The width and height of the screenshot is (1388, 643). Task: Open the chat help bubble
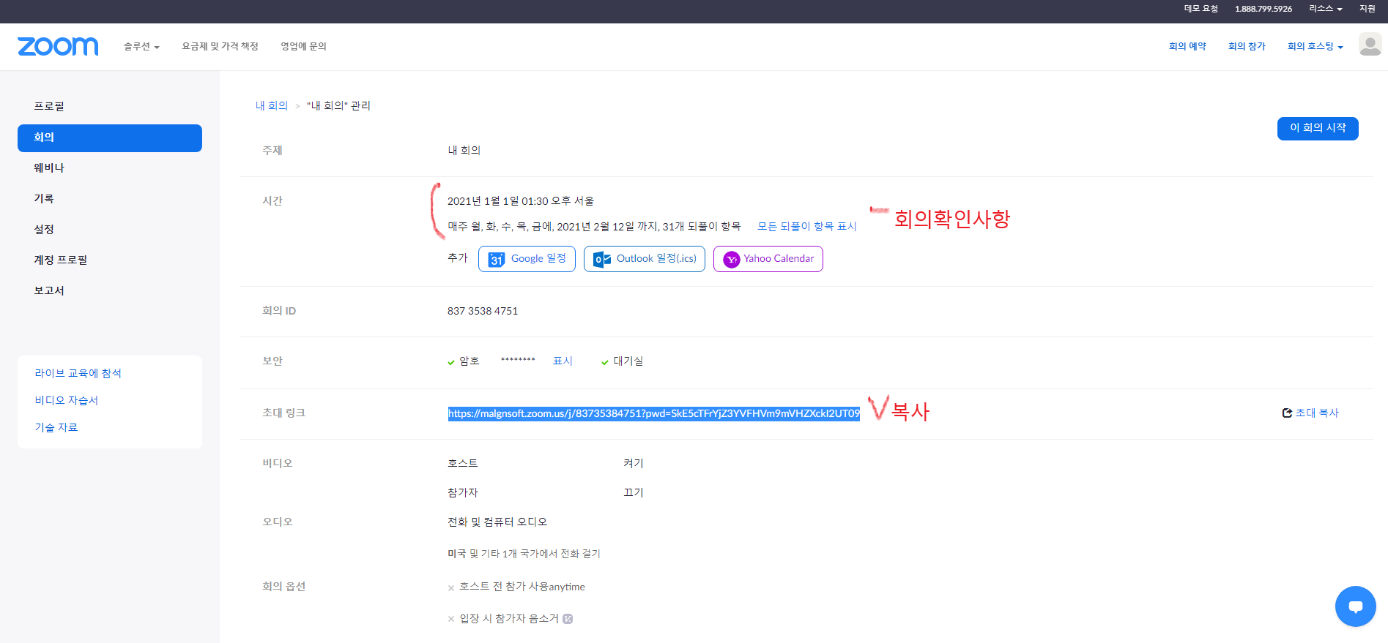pyautogui.click(x=1355, y=606)
